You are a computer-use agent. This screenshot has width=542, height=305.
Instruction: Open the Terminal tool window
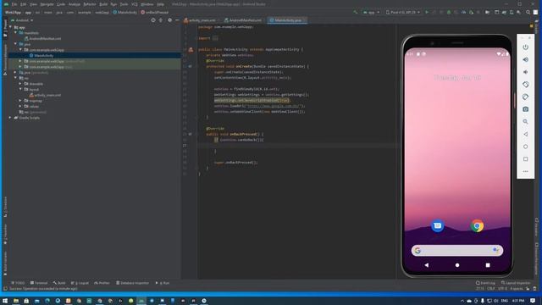39,283
